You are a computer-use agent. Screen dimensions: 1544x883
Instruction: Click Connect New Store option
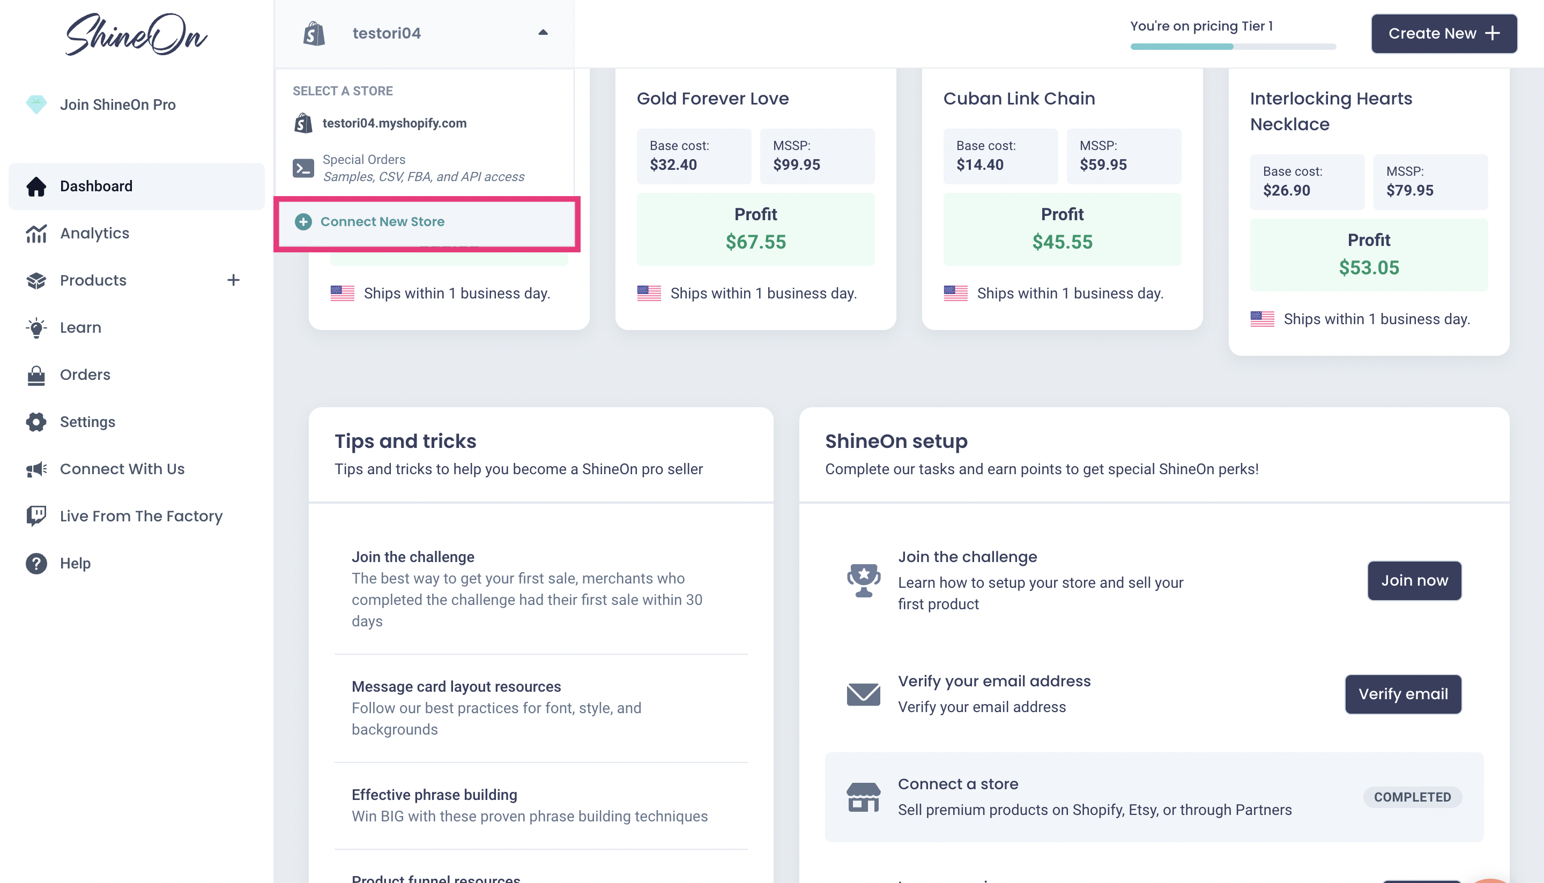click(x=382, y=222)
